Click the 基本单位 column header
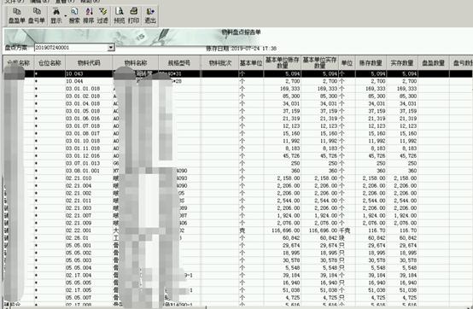 click(x=251, y=63)
